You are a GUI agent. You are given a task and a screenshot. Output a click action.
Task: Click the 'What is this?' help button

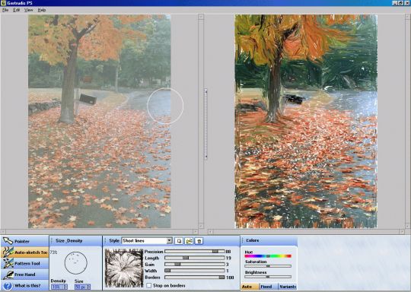(24, 285)
